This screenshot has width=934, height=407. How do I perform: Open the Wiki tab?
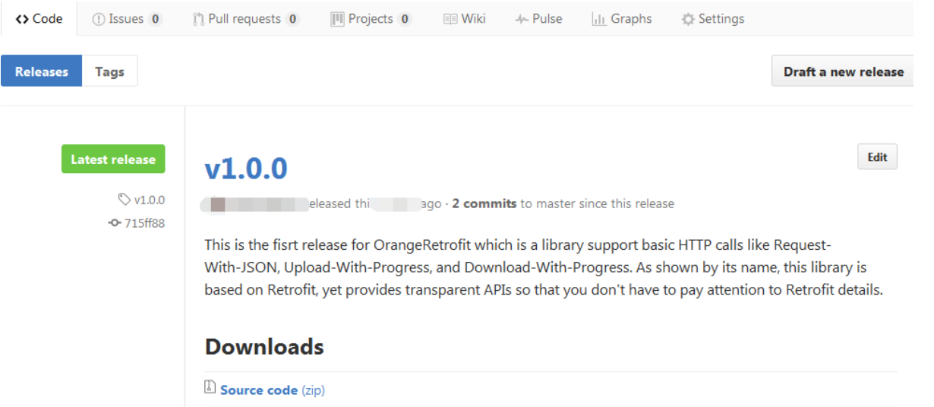464,19
